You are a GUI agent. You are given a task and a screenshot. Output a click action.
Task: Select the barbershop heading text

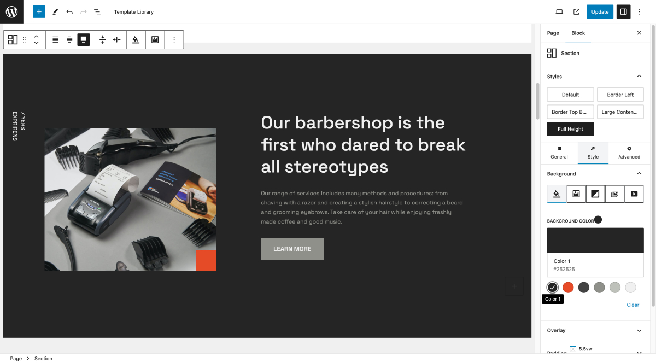click(364, 144)
